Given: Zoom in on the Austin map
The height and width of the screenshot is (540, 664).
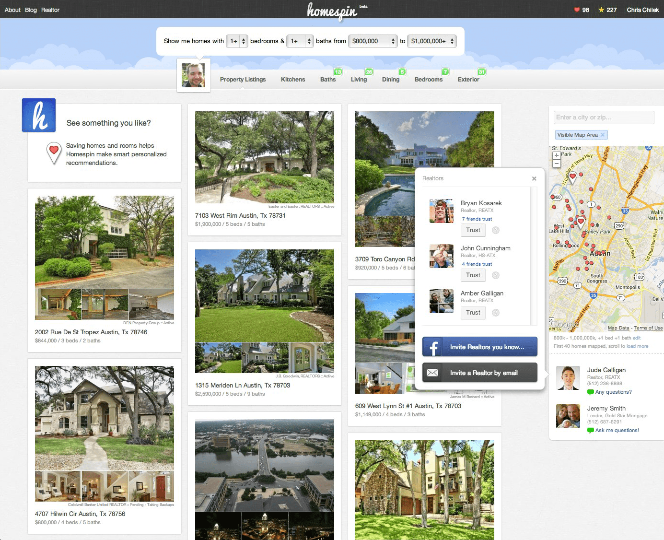Looking at the screenshot, I should (557, 155).
